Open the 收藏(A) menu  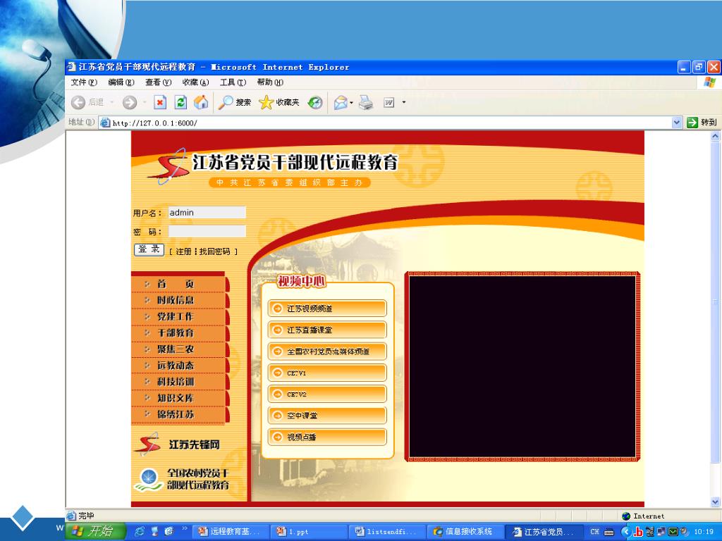(196, 82)
